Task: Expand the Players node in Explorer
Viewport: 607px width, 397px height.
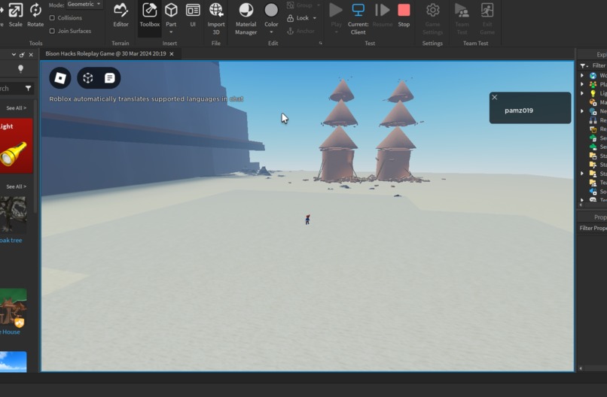Action: point(582,84)
